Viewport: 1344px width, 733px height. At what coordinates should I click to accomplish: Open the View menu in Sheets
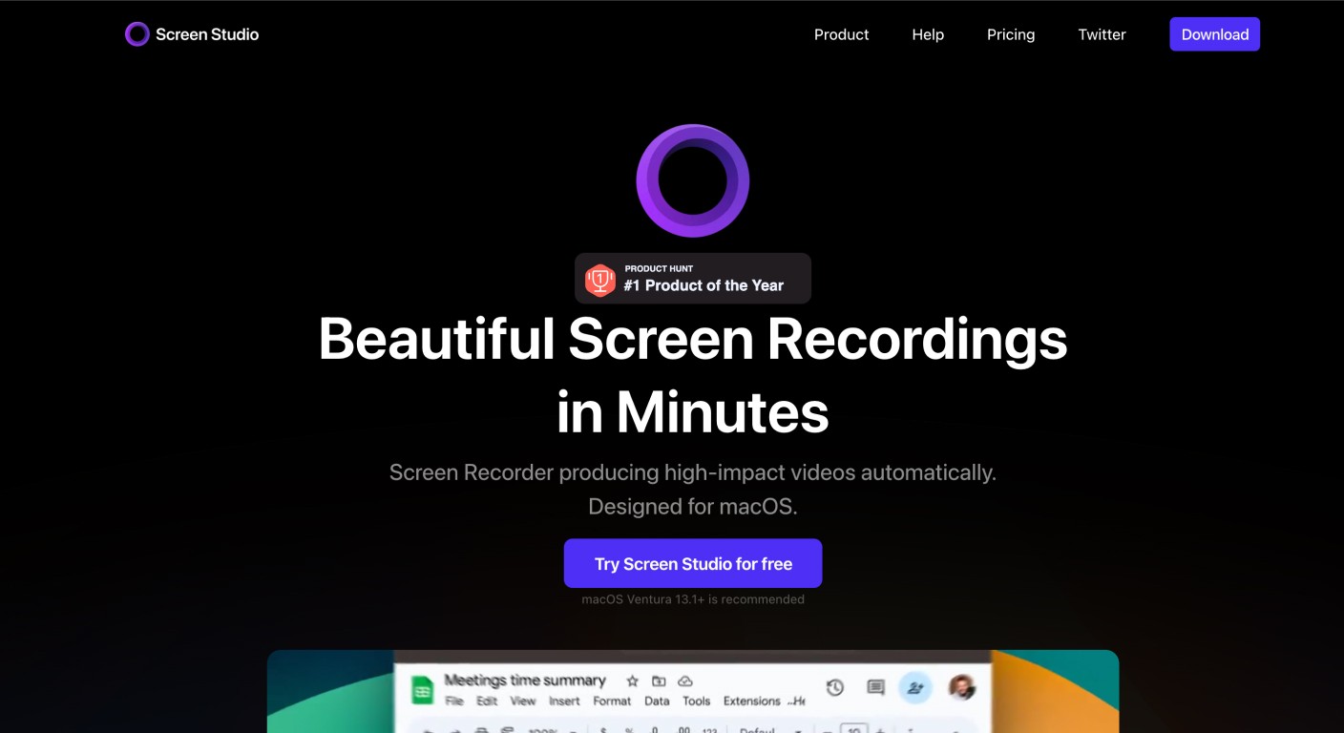pos(523,701)
